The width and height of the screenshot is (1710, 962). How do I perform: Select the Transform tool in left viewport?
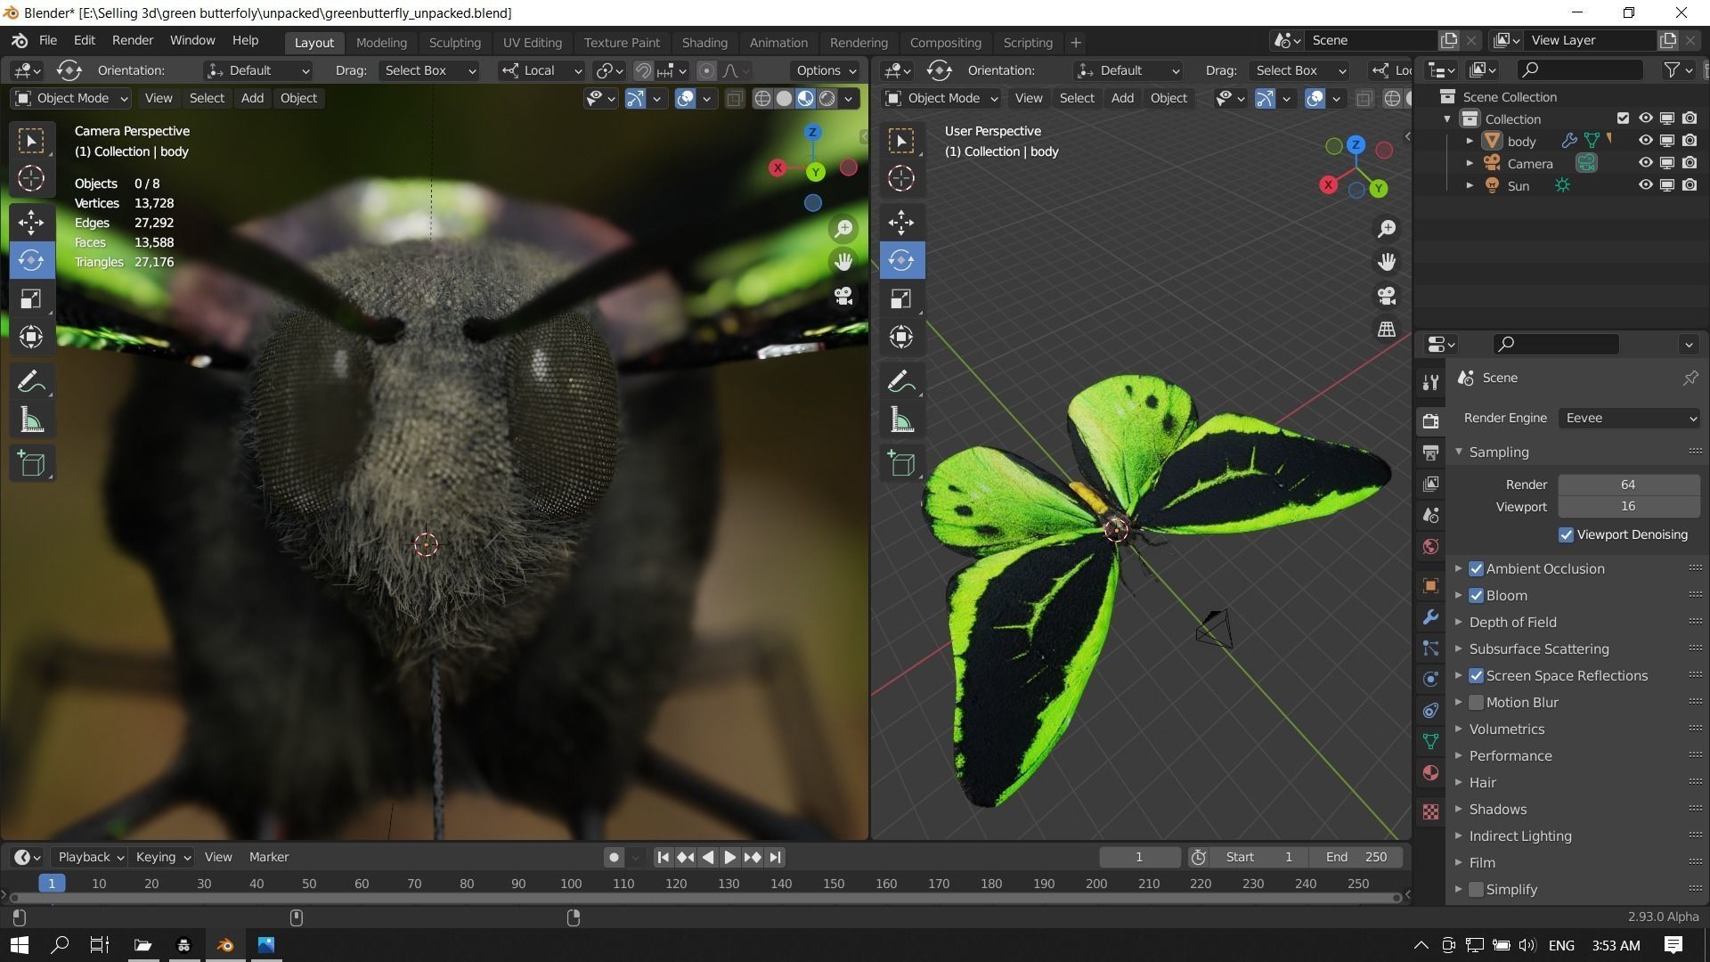[31, 337]
